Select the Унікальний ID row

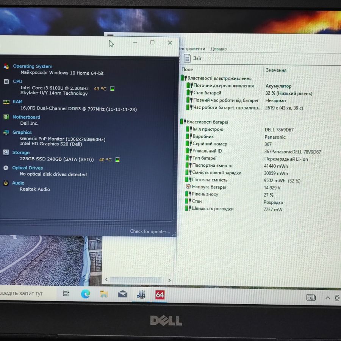[x=253, y=151]
